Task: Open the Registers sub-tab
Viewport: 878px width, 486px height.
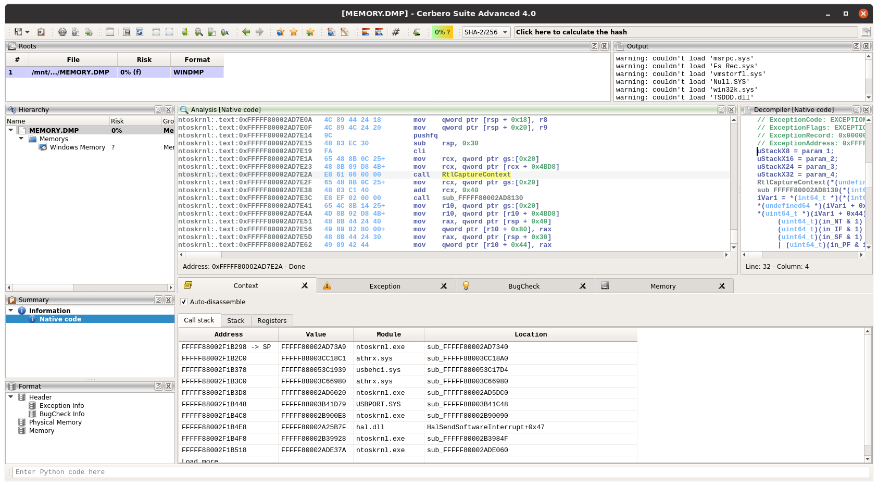Action: pyautogui.click(x=272, y=321)
